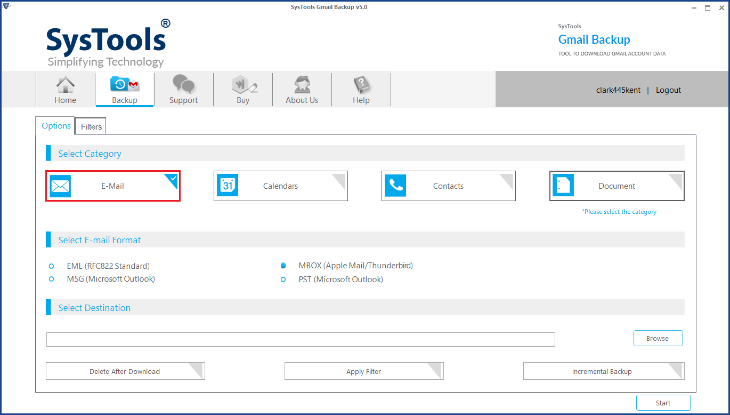Click the Contacts phone icon

click(395, 186)
